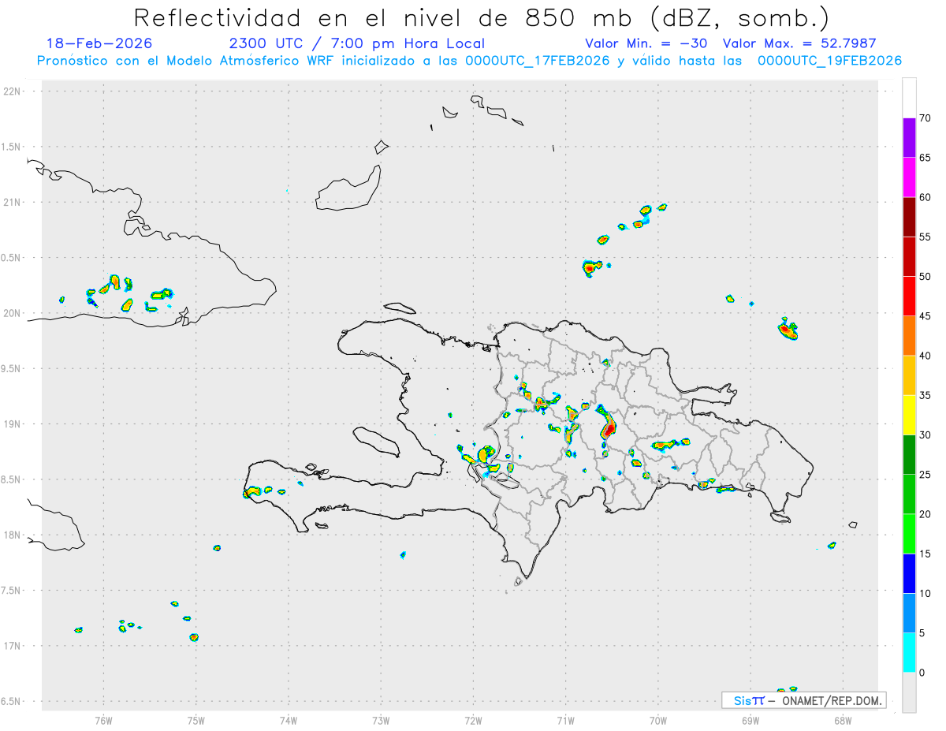Viewport: 946px width, 731px height.
Task: Click the '50' value on the color scale
Action: [926, 277]
